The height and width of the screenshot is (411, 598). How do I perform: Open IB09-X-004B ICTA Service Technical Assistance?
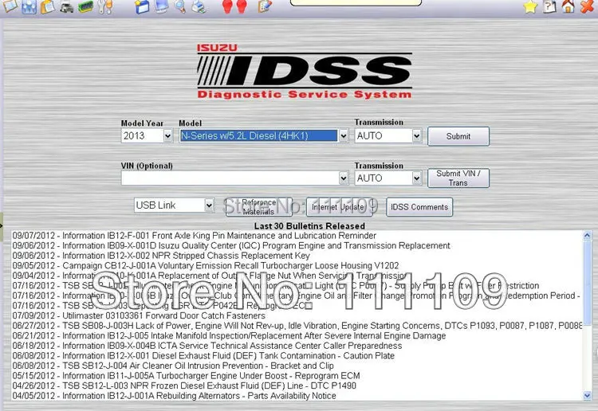207,346
